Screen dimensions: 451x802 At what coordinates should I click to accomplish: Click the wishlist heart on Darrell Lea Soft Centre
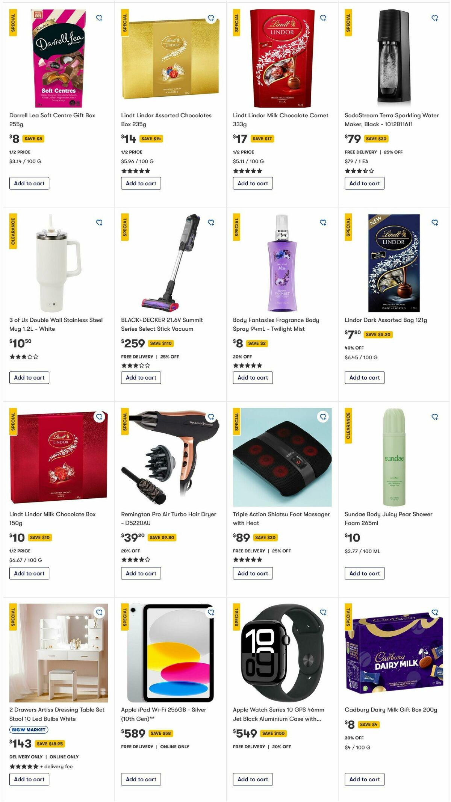point(100,18)
